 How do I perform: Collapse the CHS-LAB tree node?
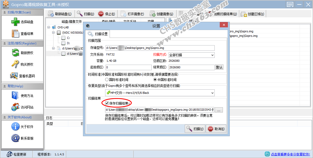(x=48, y=27)
